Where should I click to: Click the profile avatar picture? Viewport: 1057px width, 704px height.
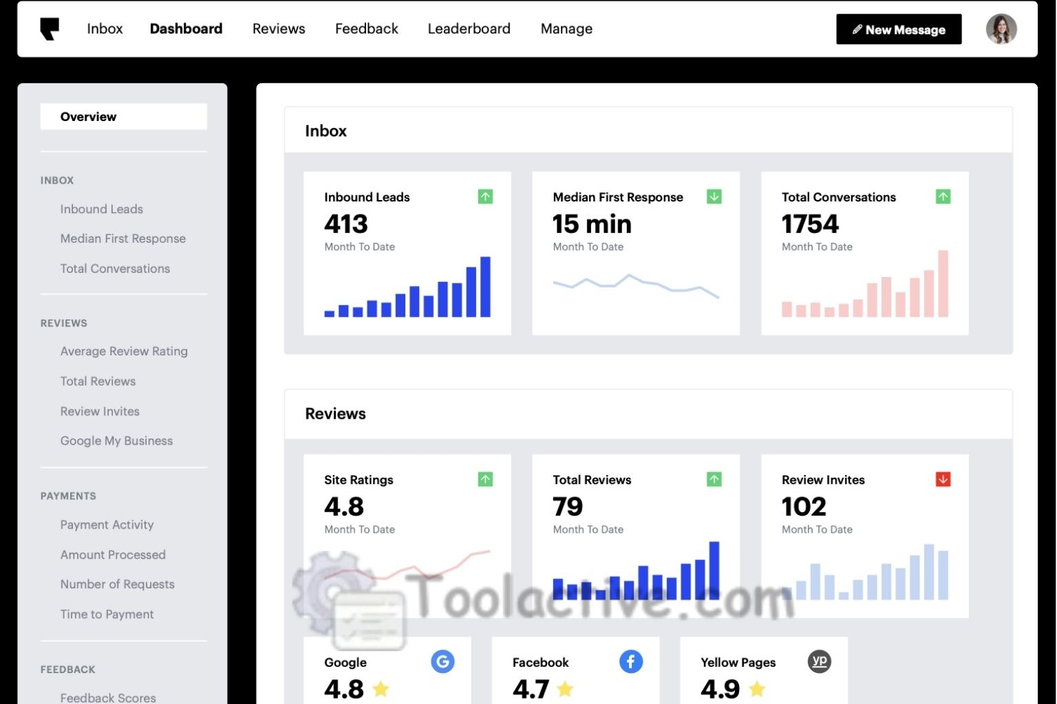point(1001,28)
